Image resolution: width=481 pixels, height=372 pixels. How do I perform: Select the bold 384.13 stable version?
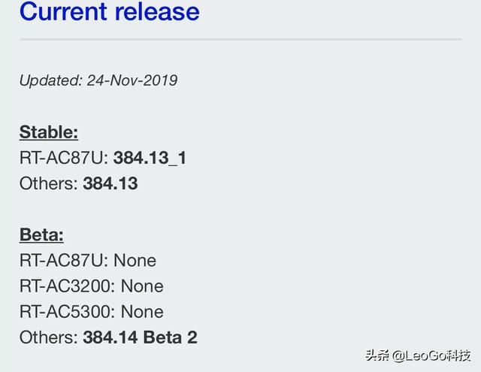pos(110,183)
